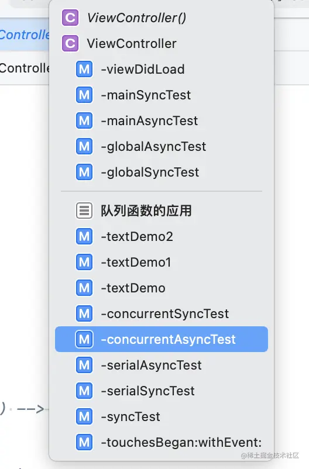The width and height of the screenshot is (309, 469).
Task: Jump to -serialSyncTest method
Action: (x=162, y=391)
